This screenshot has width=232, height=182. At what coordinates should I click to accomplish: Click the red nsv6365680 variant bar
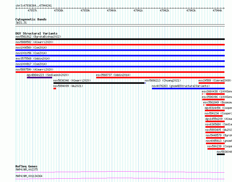click(215, 127)
